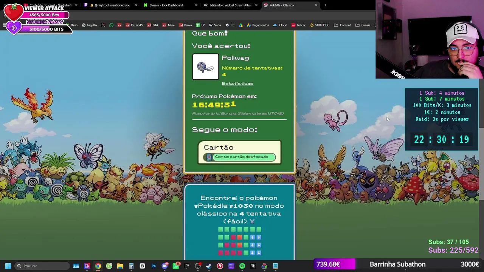Open Google Chrome from the taskbar
The image size is (484, 272).
coord(98,266)
